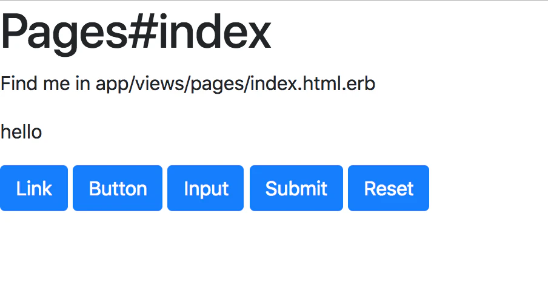
Task: Click the word index in the heading
Action: [215, 31]
